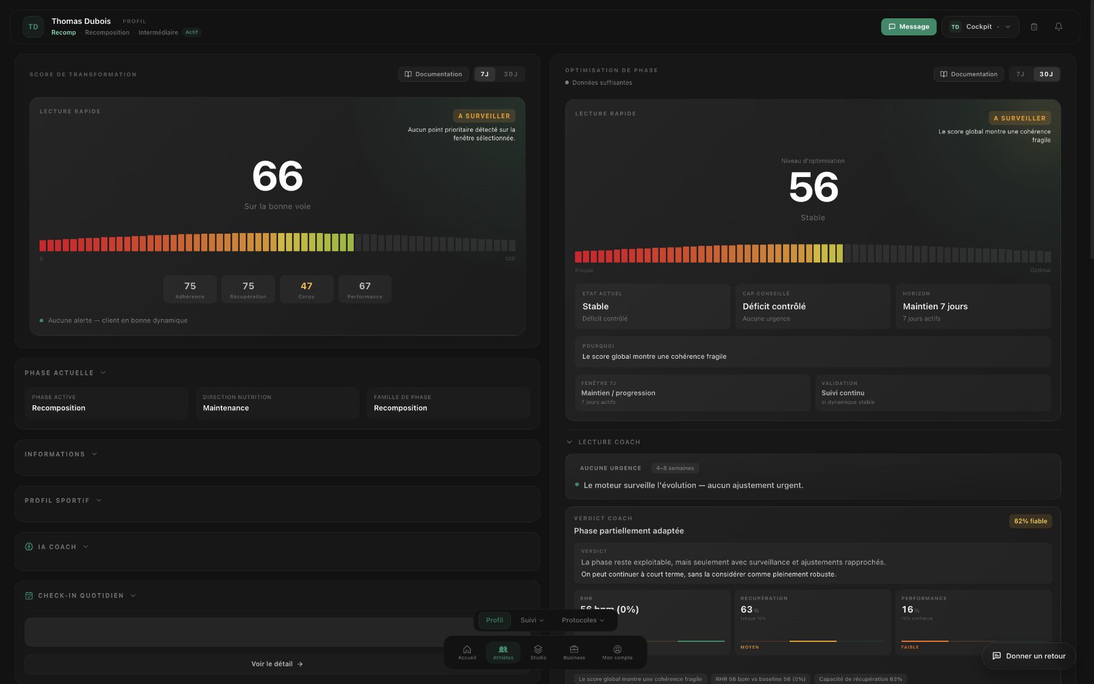Go to Accueil home icon
1094x684 pixels.
467,652
